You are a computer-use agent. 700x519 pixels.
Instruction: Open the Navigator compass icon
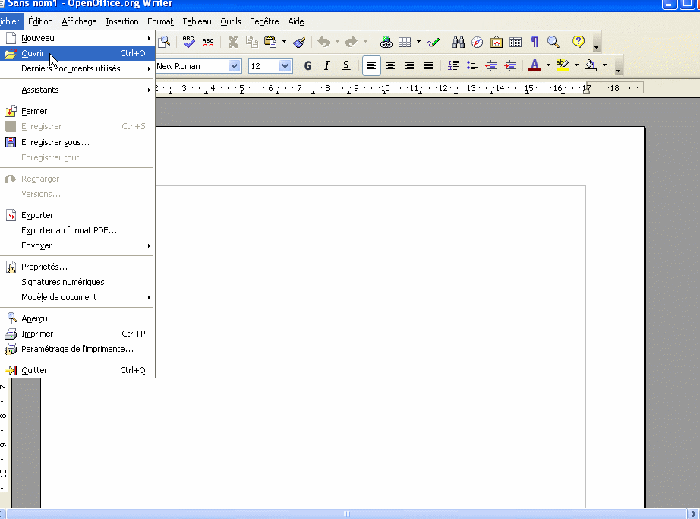coord(478,42)
